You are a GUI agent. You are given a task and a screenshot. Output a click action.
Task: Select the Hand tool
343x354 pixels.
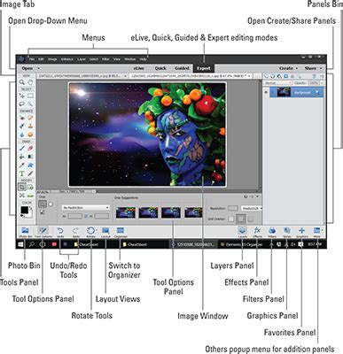(x=30, y=82)
